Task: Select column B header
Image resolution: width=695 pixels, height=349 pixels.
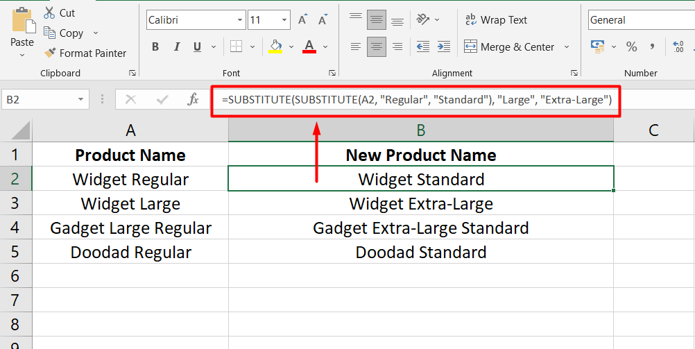Action: tap(421, 130)
